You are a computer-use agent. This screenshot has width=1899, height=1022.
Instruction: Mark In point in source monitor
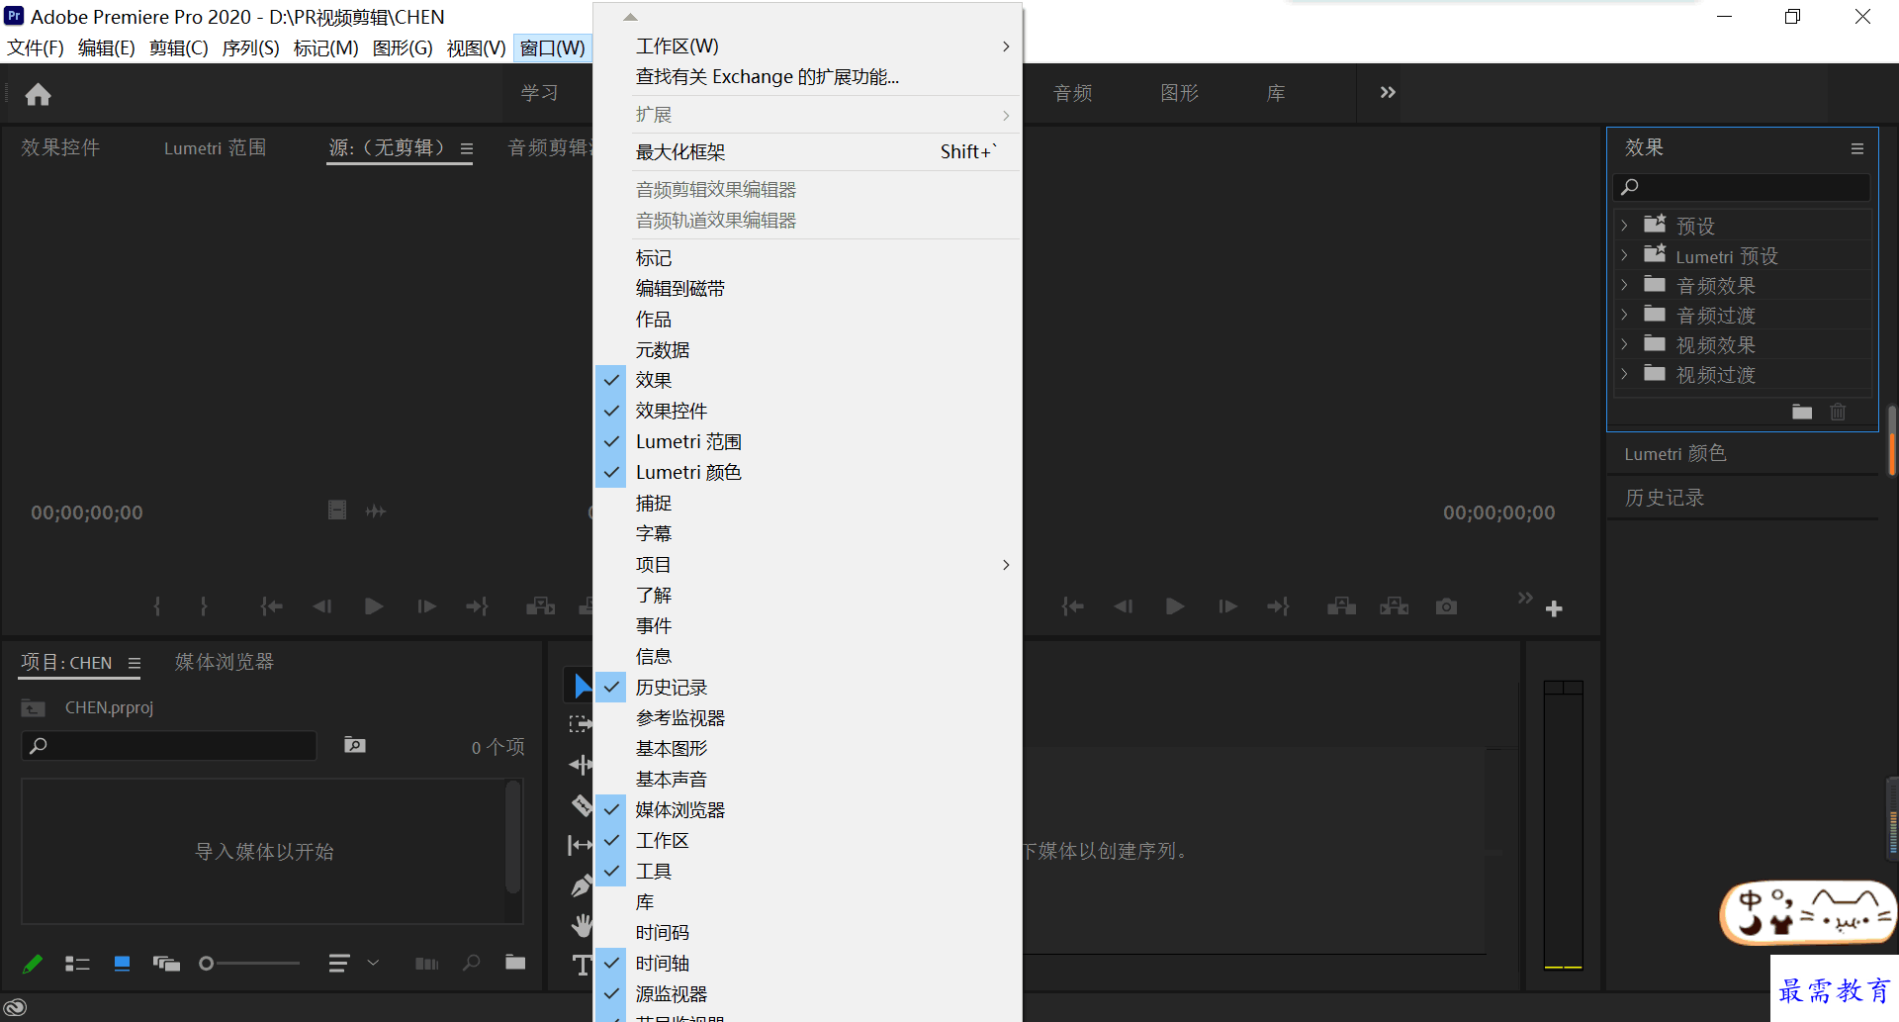pos(157,606)
